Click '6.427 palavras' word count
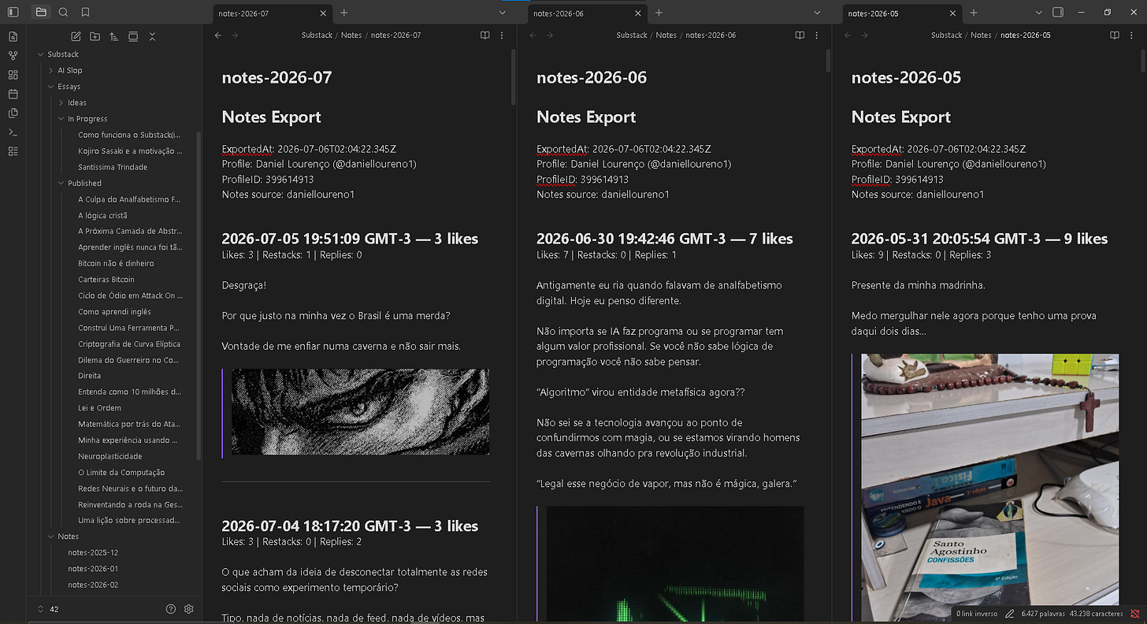1147x624 pixels. (1043, 613)
